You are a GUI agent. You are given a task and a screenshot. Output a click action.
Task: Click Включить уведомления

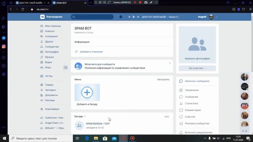[198, 133]
